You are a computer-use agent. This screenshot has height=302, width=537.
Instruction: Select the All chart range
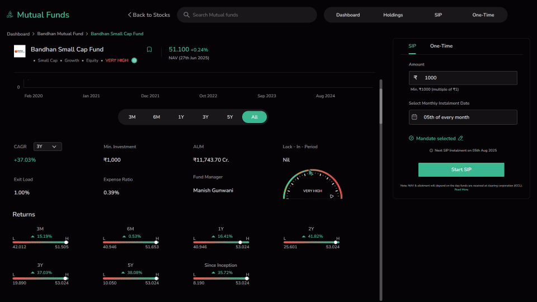[255, 117]
